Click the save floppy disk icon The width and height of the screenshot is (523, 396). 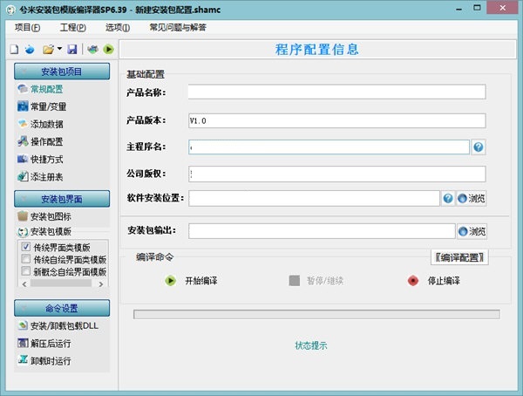click(x=72, y=50)
